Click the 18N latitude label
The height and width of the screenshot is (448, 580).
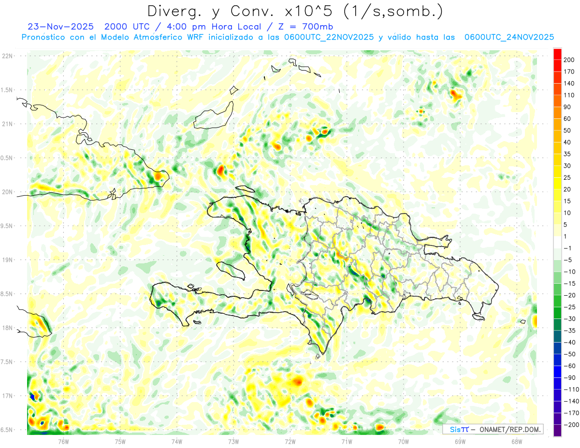point(7,328)
